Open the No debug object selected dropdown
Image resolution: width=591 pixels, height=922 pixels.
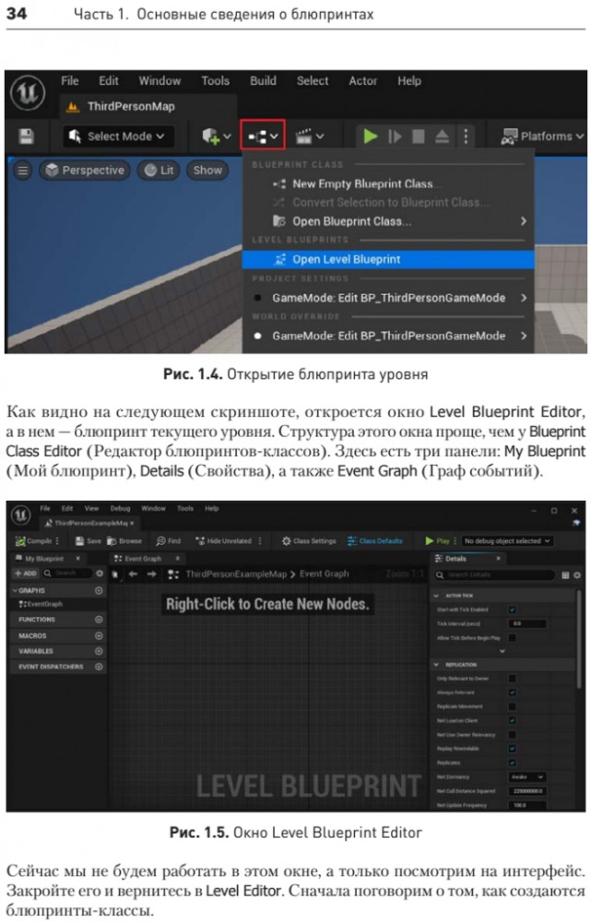click(507, 541)
